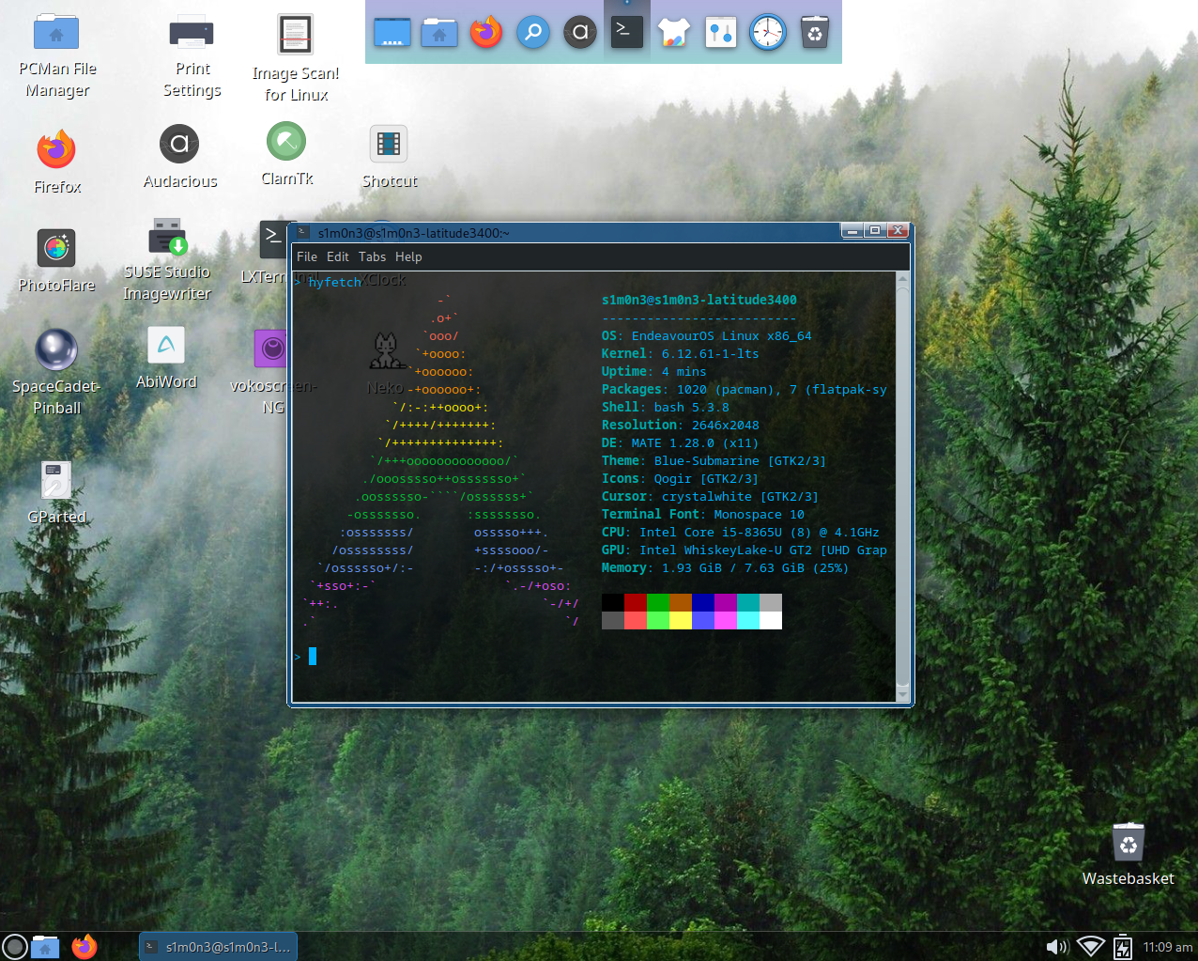
Task: Launch ClamTk antivirus from the desktop
Action: pos(286,143)
